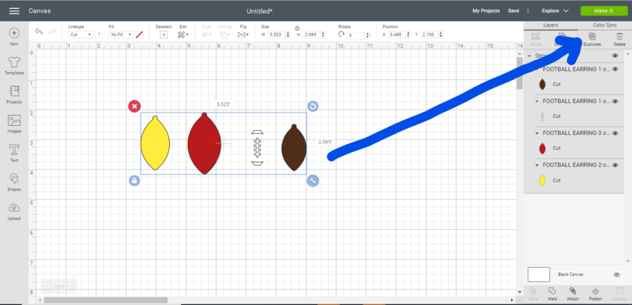Hide the laces FOOTBALL EARRING 1 layer
Image resolution: width=632 pixels, height=305 pixels.
pos(615,102)
